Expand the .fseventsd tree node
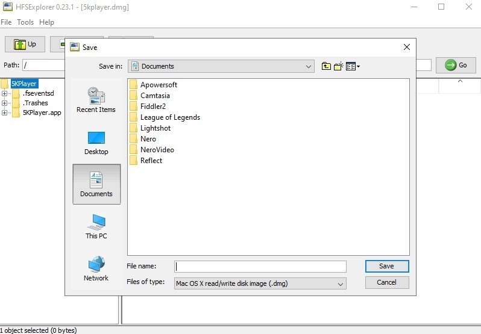 pyautogui.click(x=5, y=93)
